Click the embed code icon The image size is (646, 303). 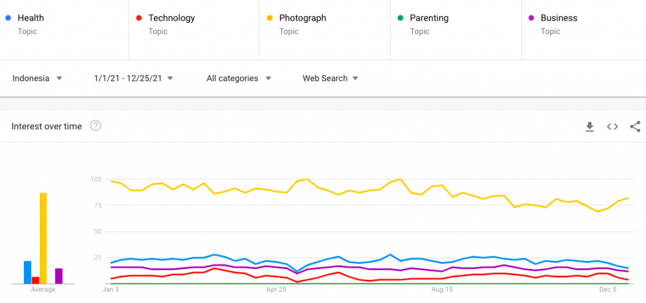click(x=612, y=127)
